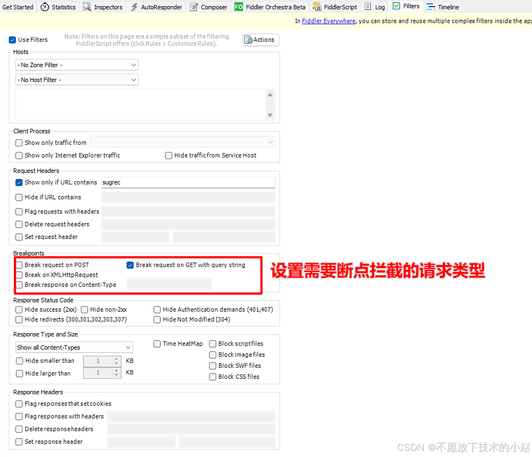Click the AutoResponder lightning bolt icon
The height and width of the screenshot is (457, 532).
coord(134,7)
